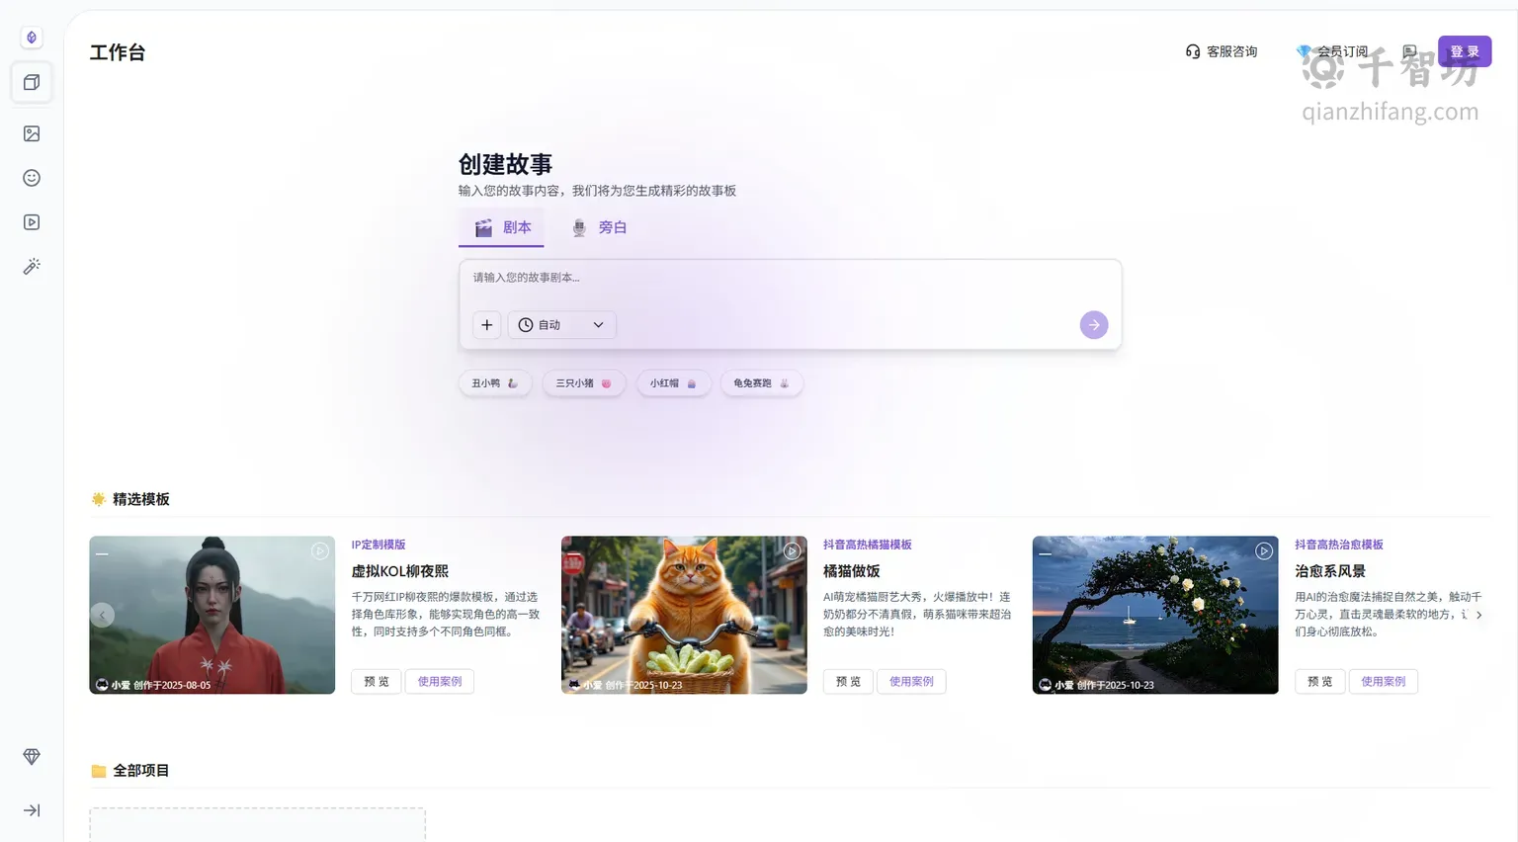The height and width of the screenshot is (842, 1518).
Task: Open the smiley face character icon
Action: pos(32,178)
